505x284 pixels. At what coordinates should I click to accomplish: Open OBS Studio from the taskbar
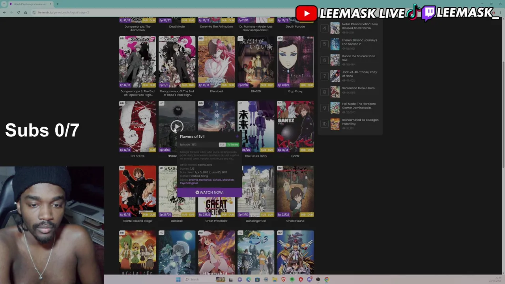pyautogui.click(x=318, y=279)
